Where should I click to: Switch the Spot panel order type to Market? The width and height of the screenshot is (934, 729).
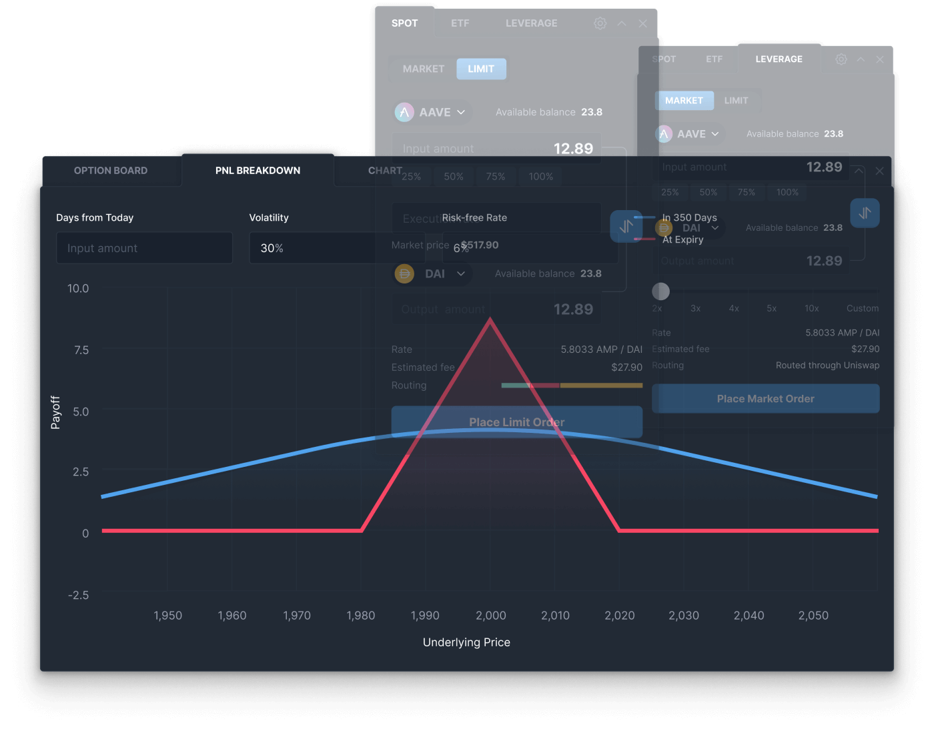coord(423,69)
